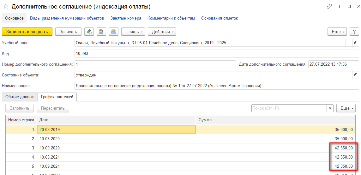
Task: Open the table's Еще menu
Action: tap(346, 108)
